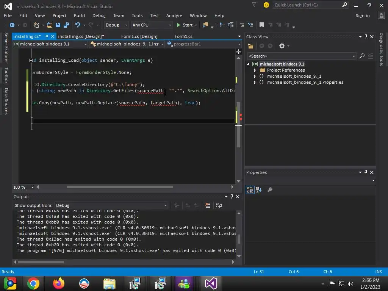Click the notifications flag filter icon
Screen dimensions: 388x291
pos(254,5)
